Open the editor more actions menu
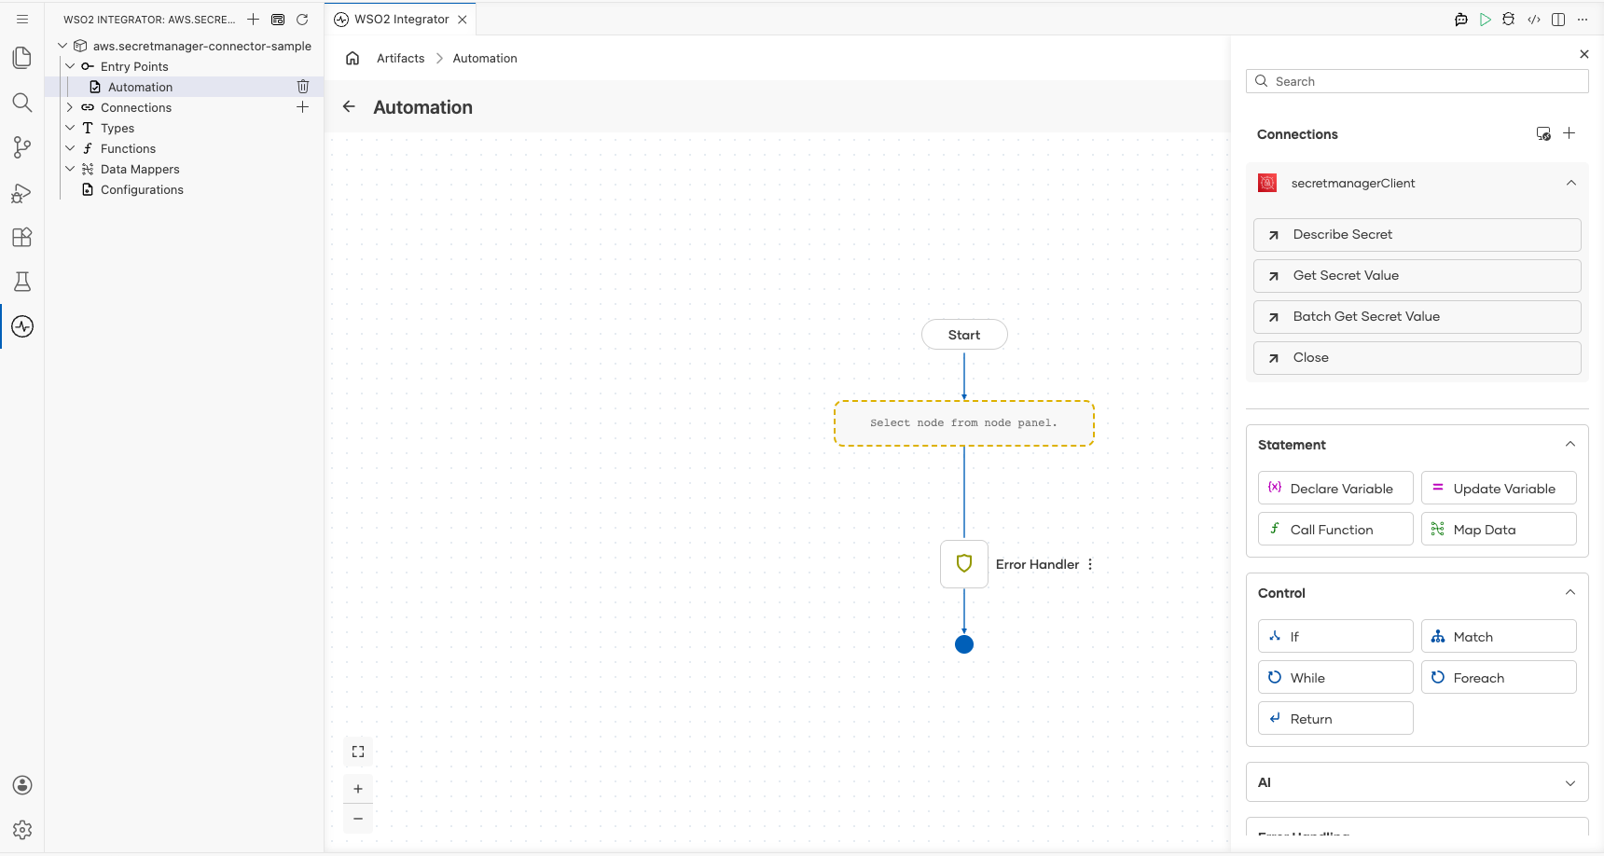 click(1583, 19)
